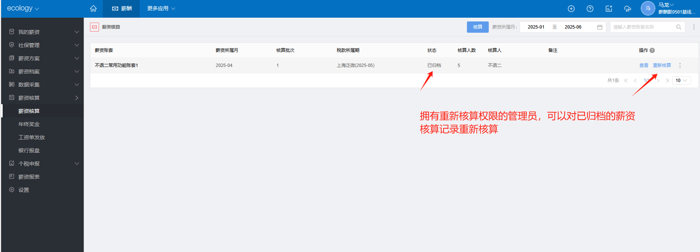Click the cloud upload icon
700x252 pixels.
[628, 9]
